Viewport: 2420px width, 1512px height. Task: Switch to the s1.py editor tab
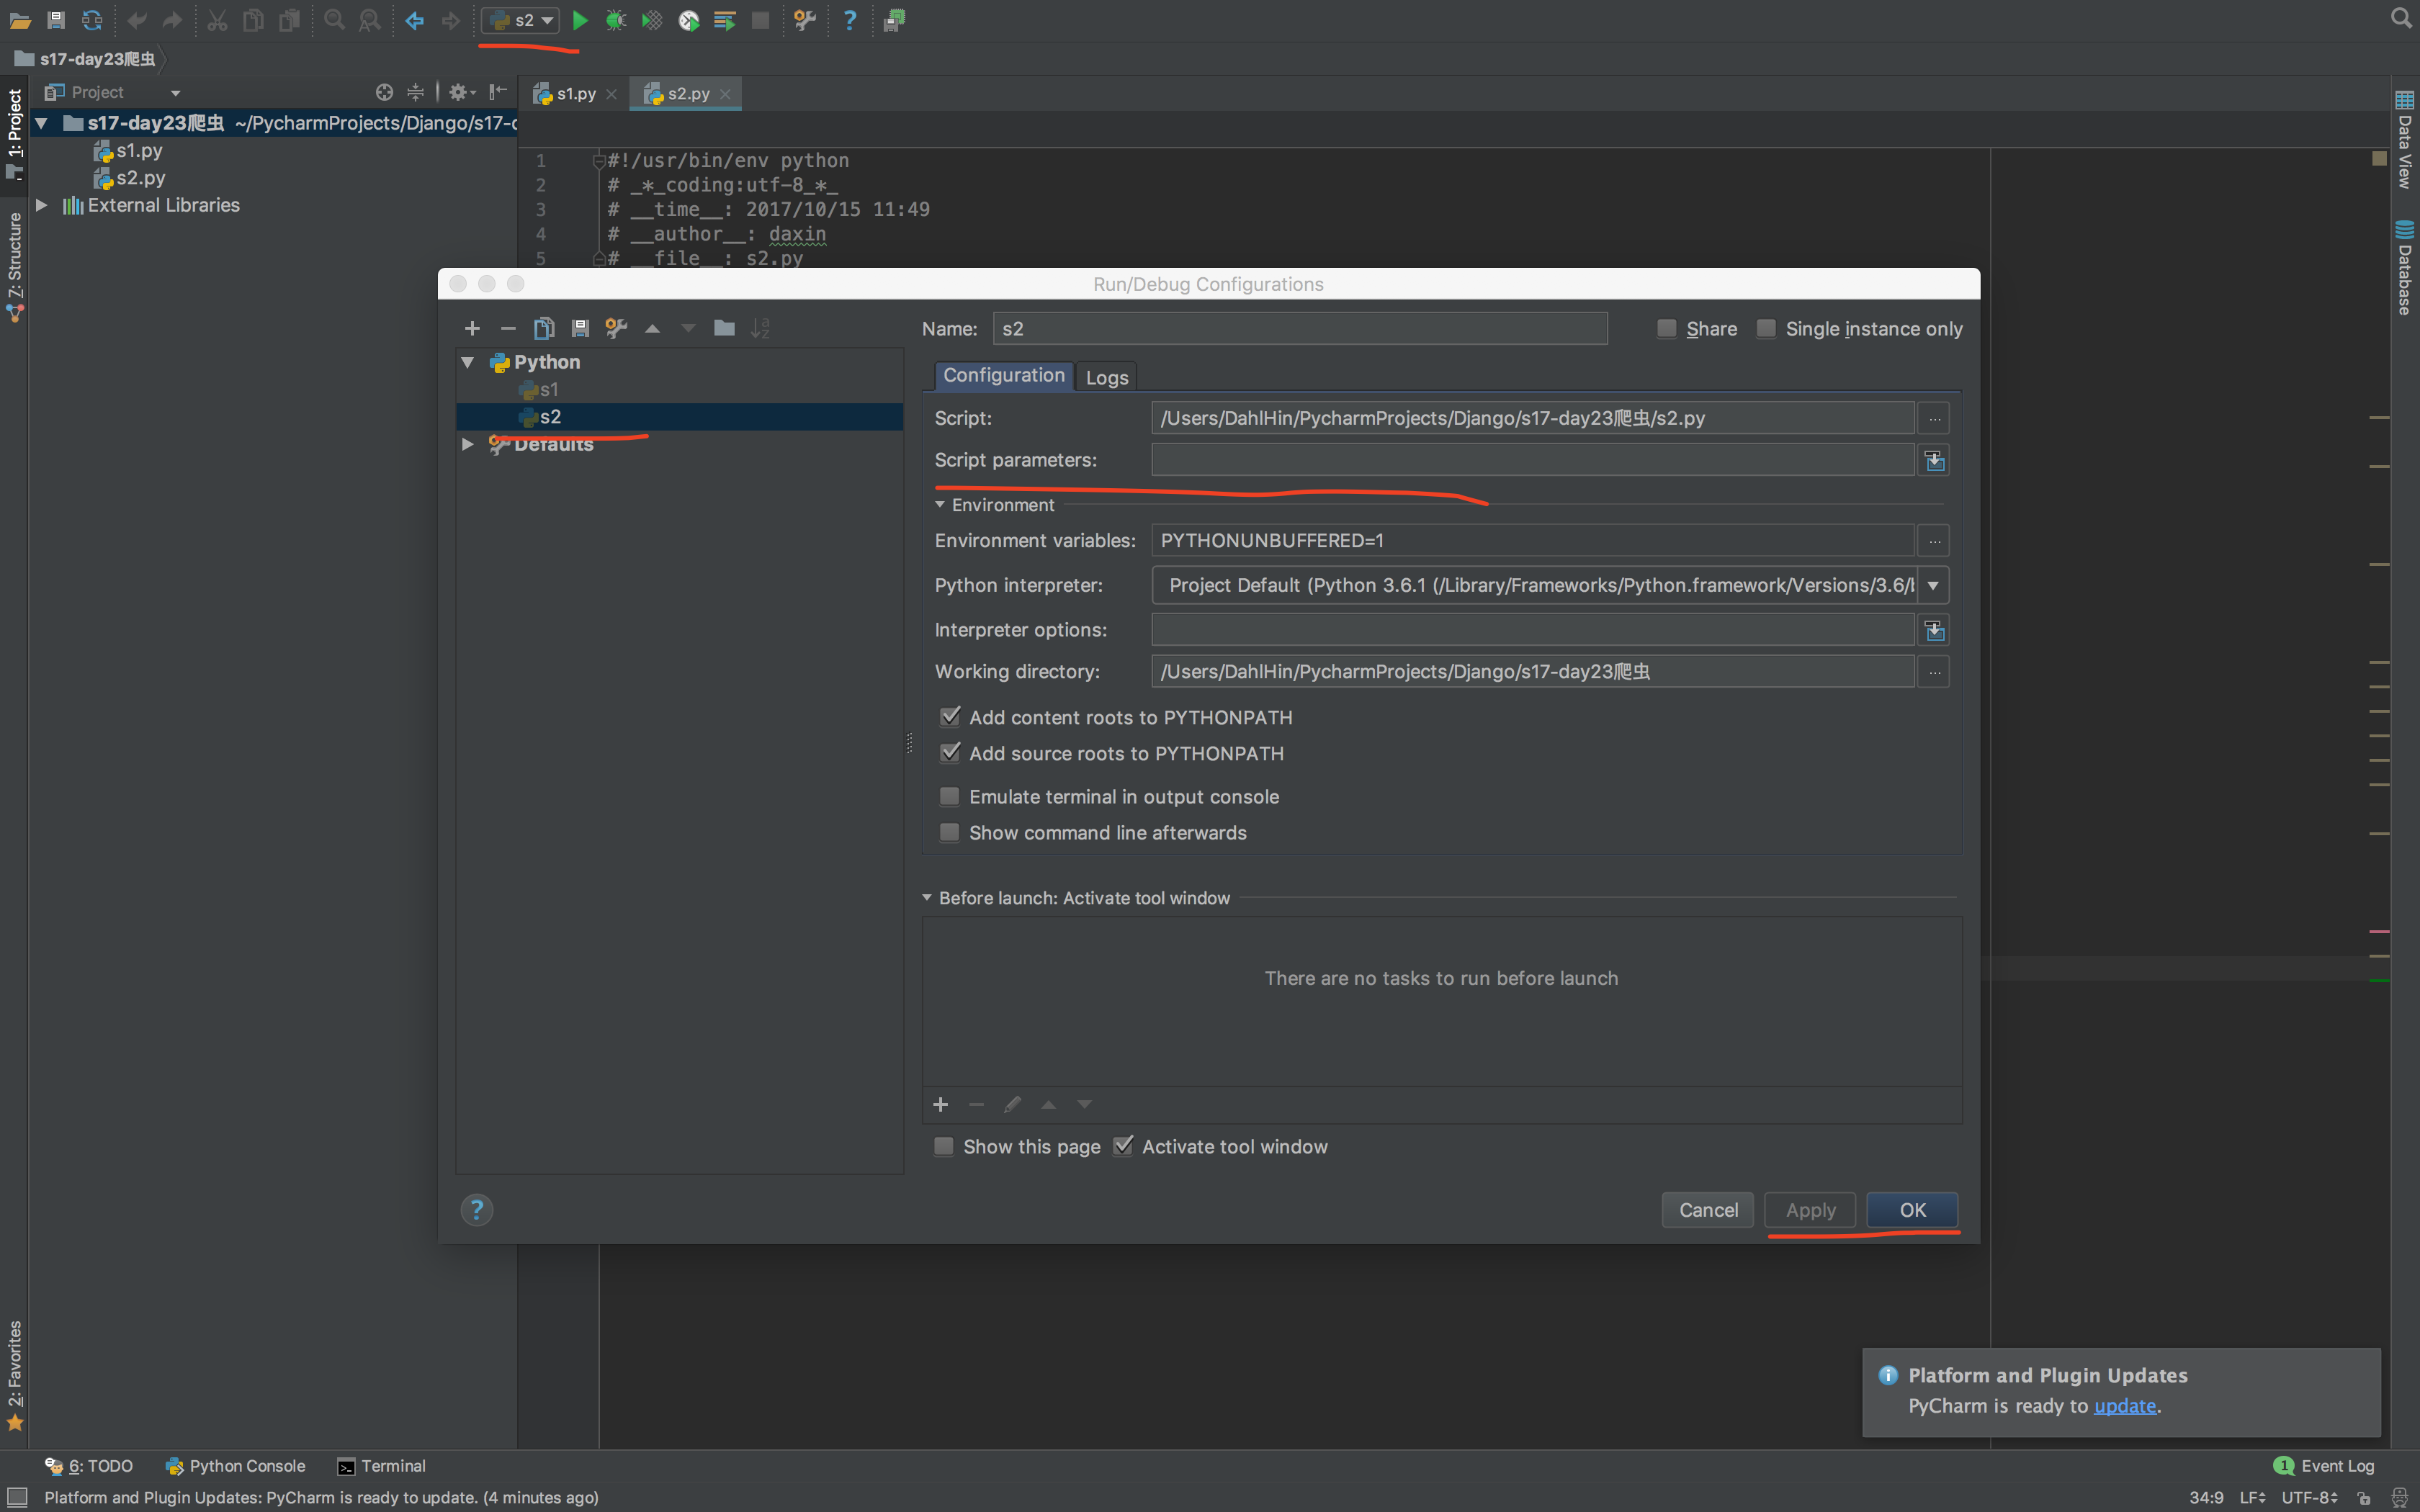[x=576, y=94]
